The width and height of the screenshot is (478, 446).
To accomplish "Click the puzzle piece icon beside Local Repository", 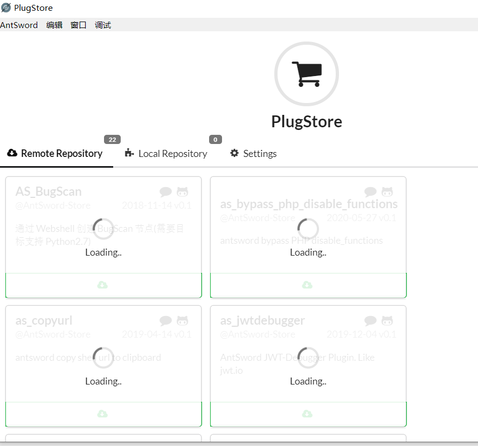I will 129,153.
